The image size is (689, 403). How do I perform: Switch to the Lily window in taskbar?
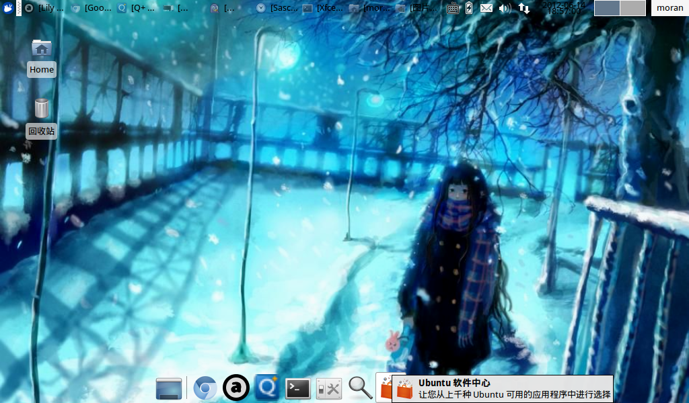click(44, 8)
